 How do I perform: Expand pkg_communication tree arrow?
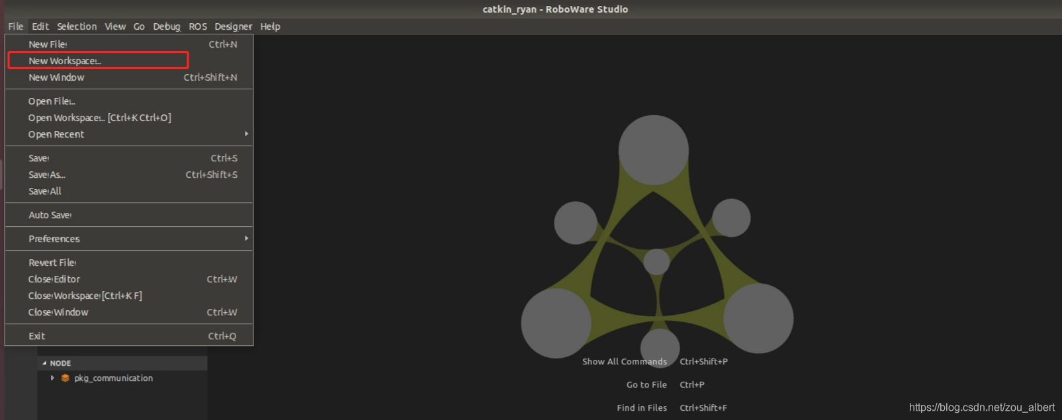coord(52,378)
